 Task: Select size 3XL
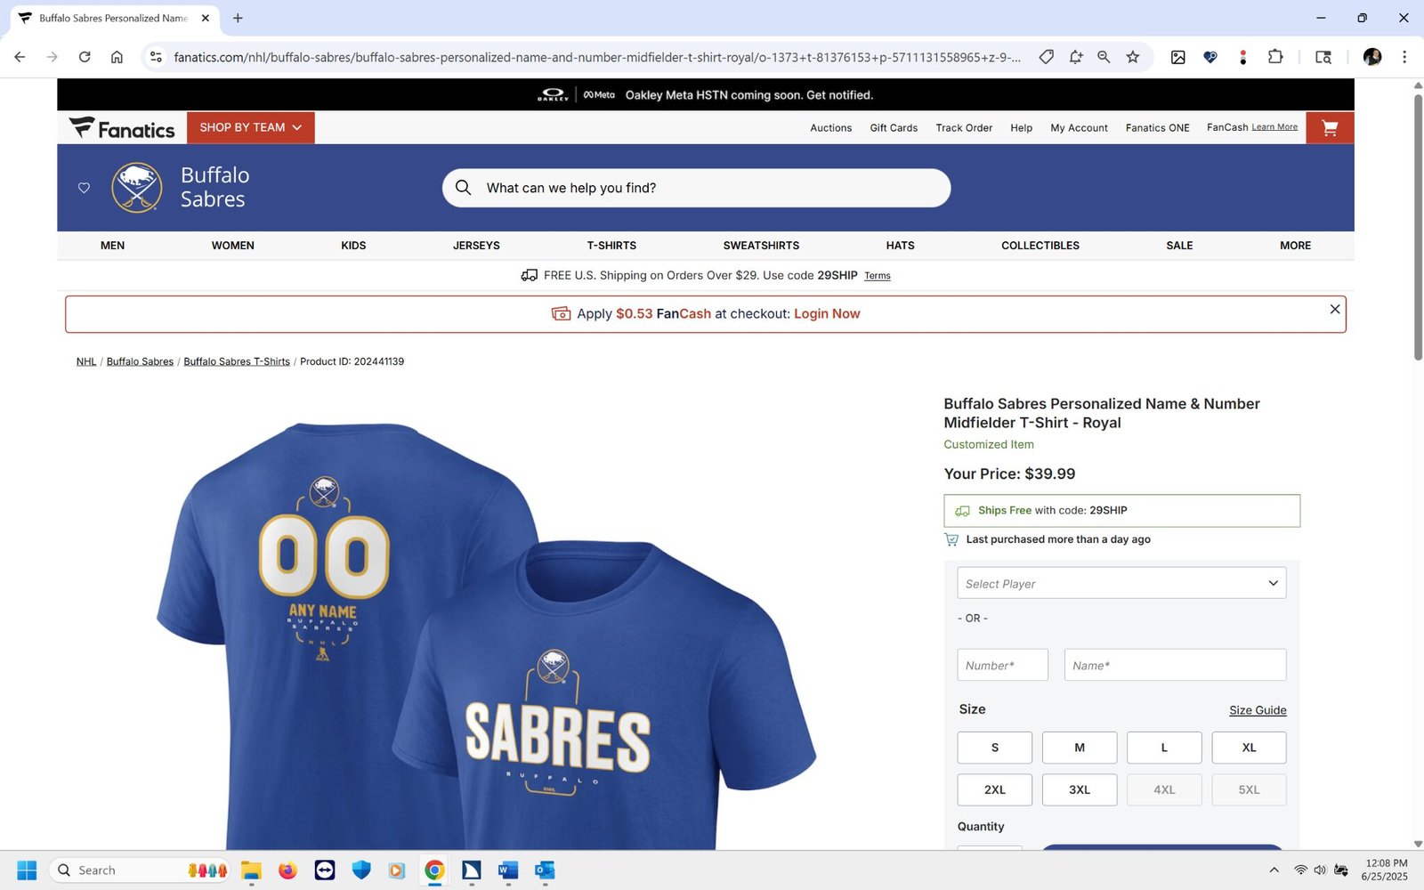[x=1080, y=789]
